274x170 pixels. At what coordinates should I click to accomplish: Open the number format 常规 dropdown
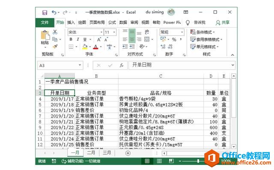[182, 32]
